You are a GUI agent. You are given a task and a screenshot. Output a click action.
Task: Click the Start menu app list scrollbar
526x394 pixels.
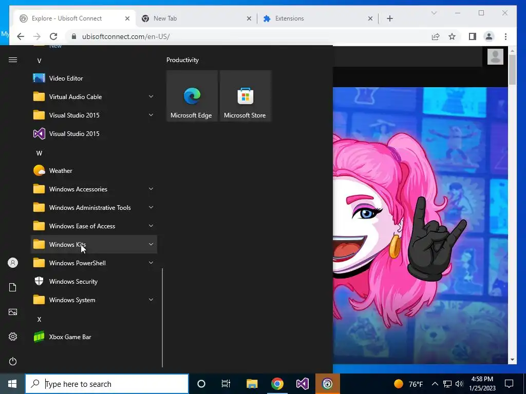pos(162,317)
